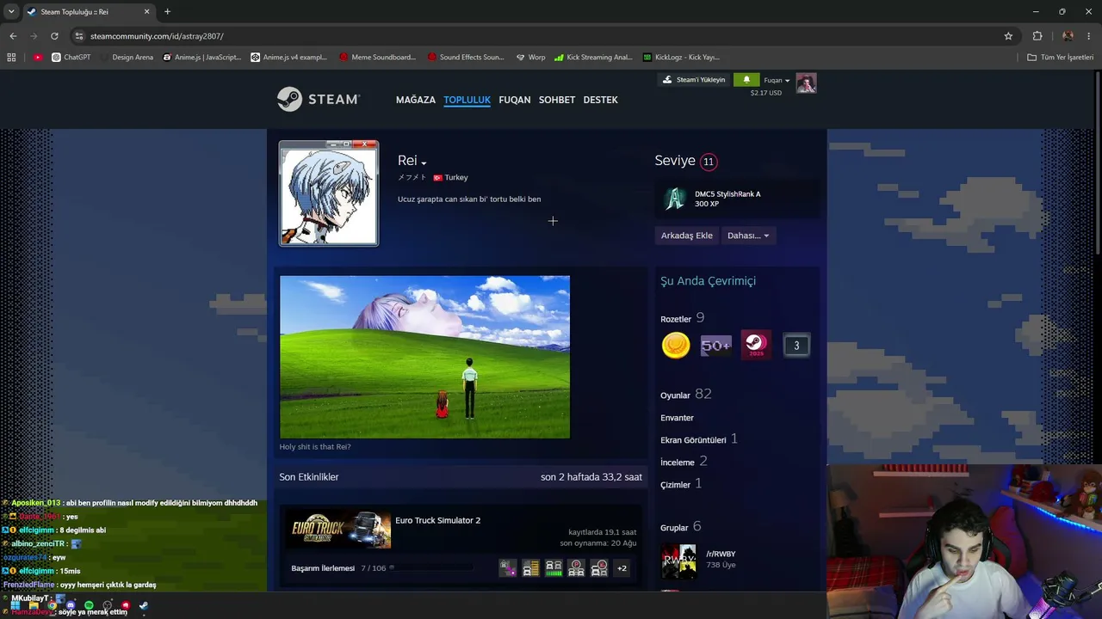Go to SOHBET chat
Screen dimensions: 1102x619
click(x=557, y=100)
